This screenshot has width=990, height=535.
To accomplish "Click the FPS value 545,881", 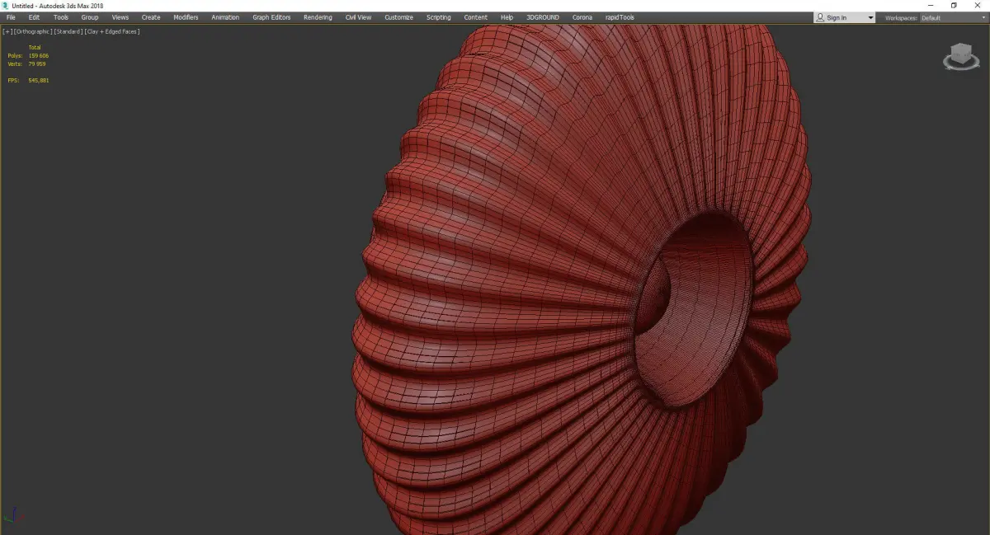I will coord(38,80).
